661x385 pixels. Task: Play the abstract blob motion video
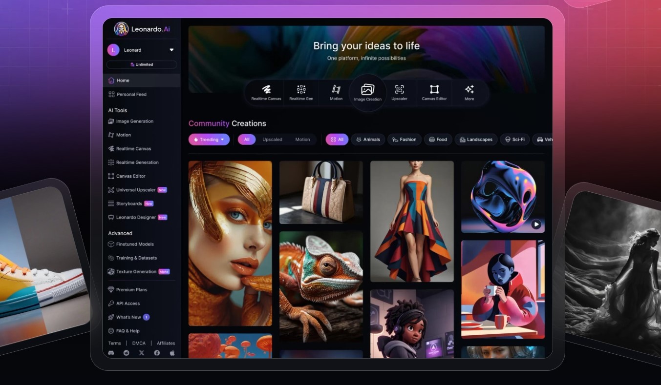536,224
